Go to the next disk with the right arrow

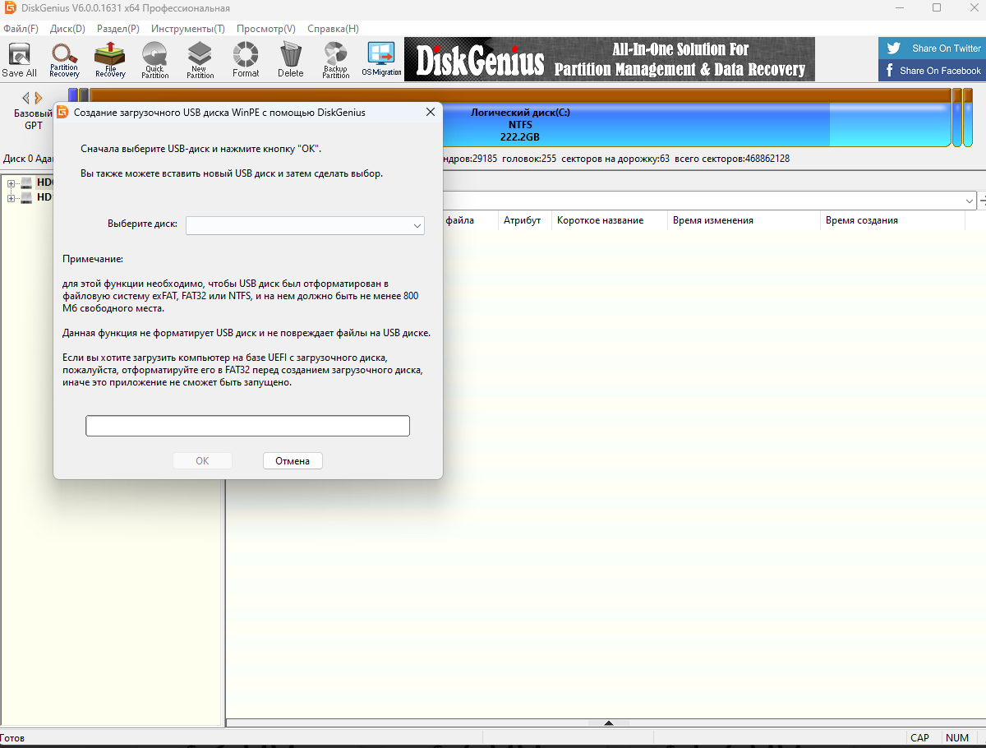click(38, 98)
